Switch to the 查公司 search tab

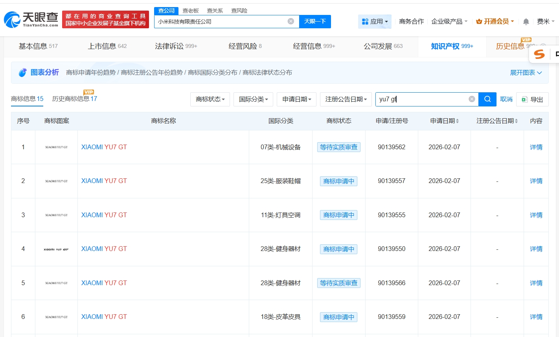click(x=166, y=11)
